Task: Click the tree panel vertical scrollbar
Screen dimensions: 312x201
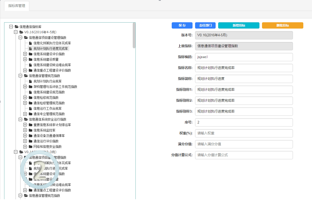Action: (134, 35)
